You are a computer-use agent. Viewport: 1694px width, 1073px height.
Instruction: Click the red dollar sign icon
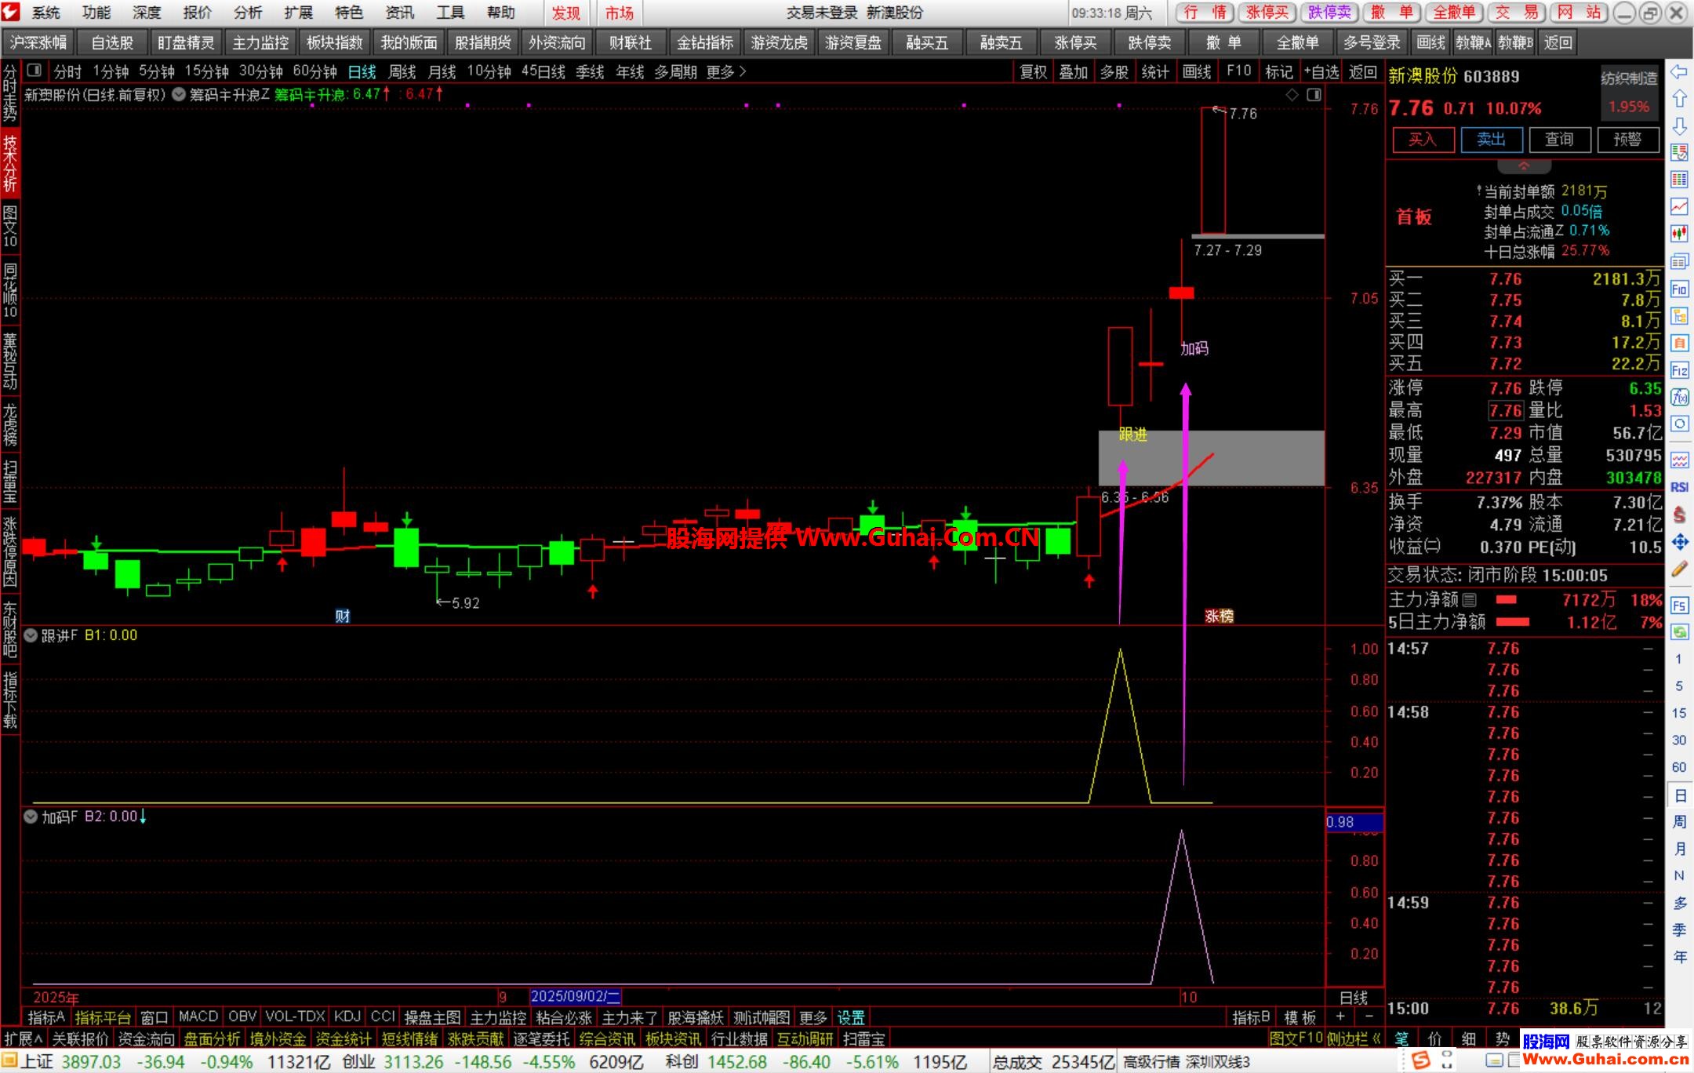pos(1679,515)
